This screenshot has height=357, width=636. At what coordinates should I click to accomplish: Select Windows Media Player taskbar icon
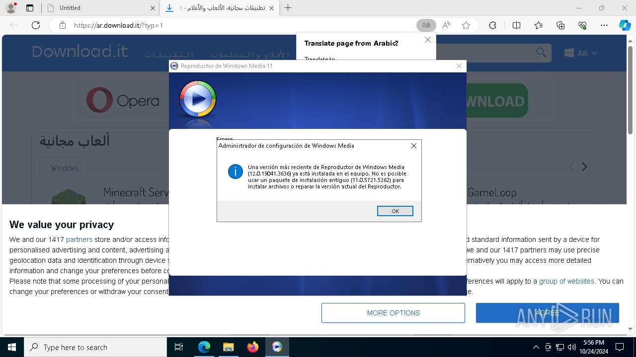coord(277,347)
